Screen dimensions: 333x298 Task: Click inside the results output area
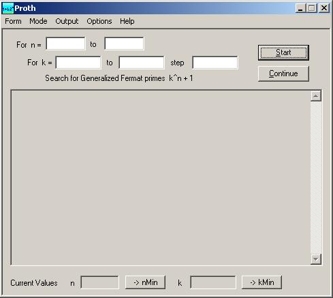click(x=161, y=178)
